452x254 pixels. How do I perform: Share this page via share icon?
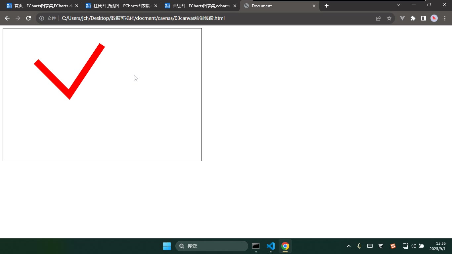(379, 18)
